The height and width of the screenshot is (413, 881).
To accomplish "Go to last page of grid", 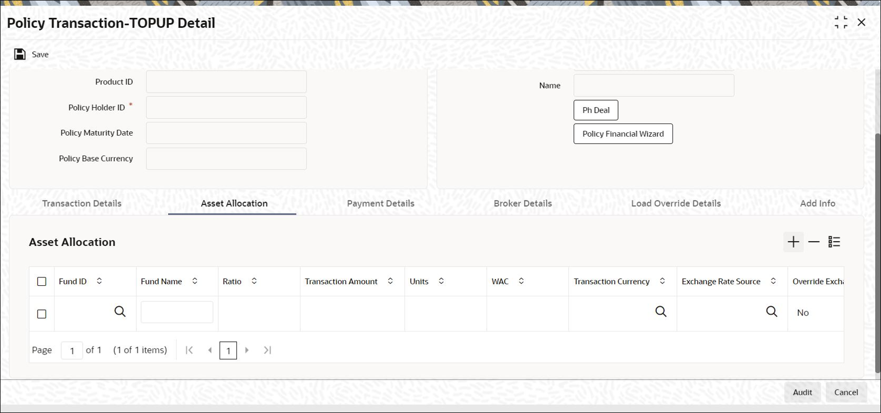I will point(267,350).
